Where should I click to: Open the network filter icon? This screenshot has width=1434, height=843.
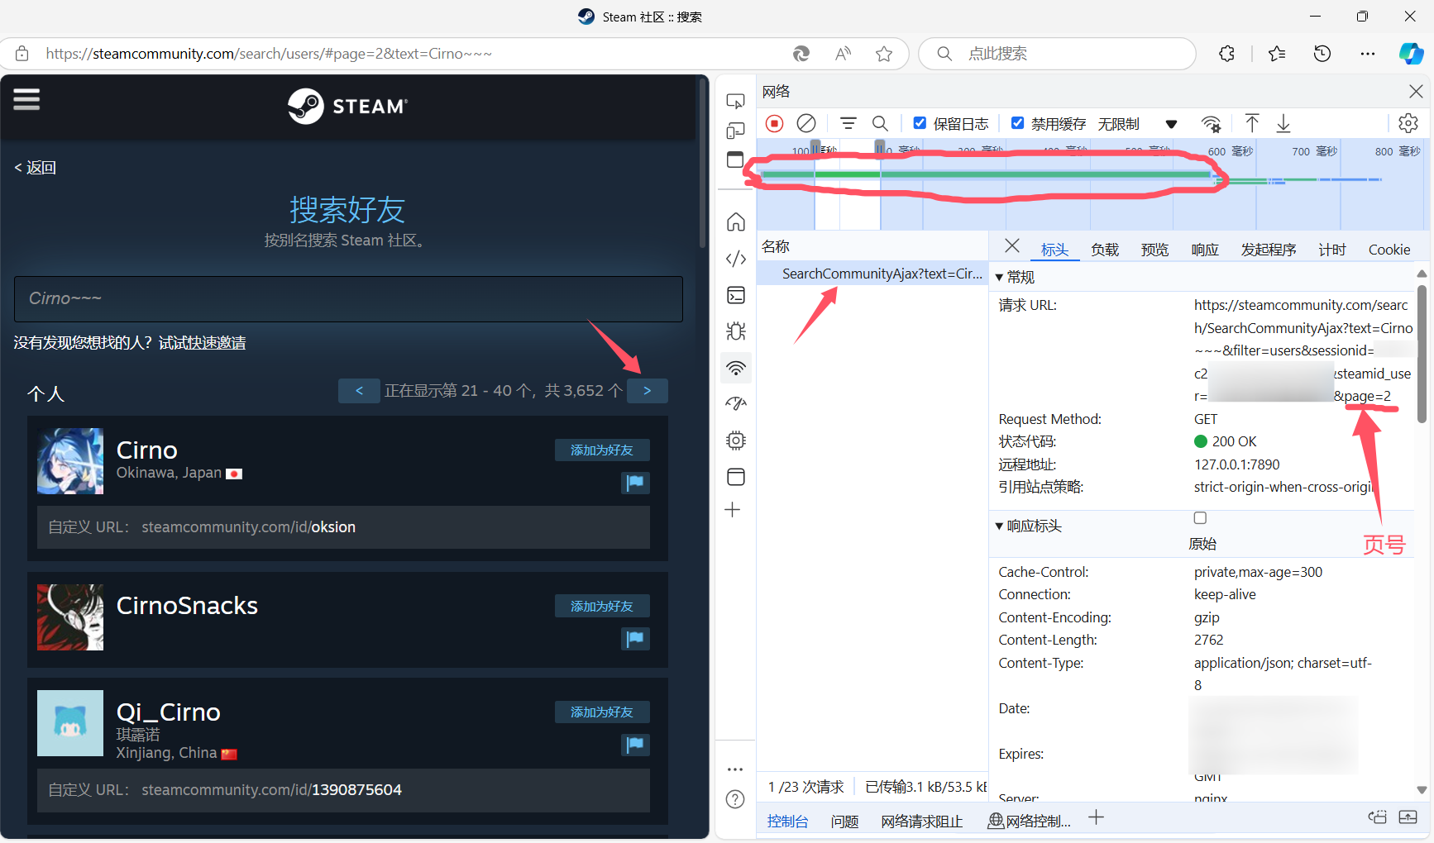tap(848, 124)
